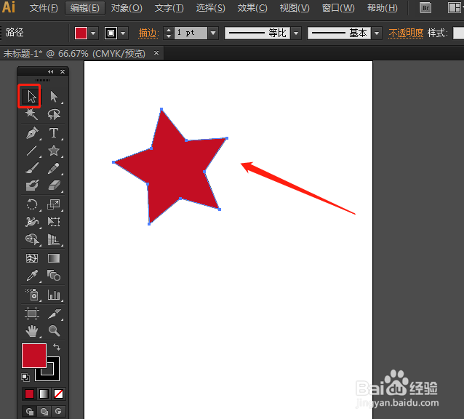The image size is (464, 419).
Task: Open the 文件(F) menu
Action: click(44, 8)
